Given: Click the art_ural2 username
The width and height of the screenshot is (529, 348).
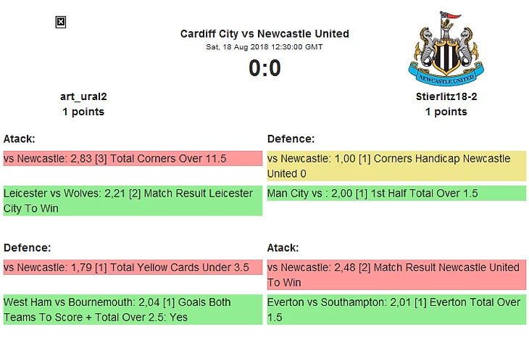Looking at the screenshot, I should [x=83, y=96].
